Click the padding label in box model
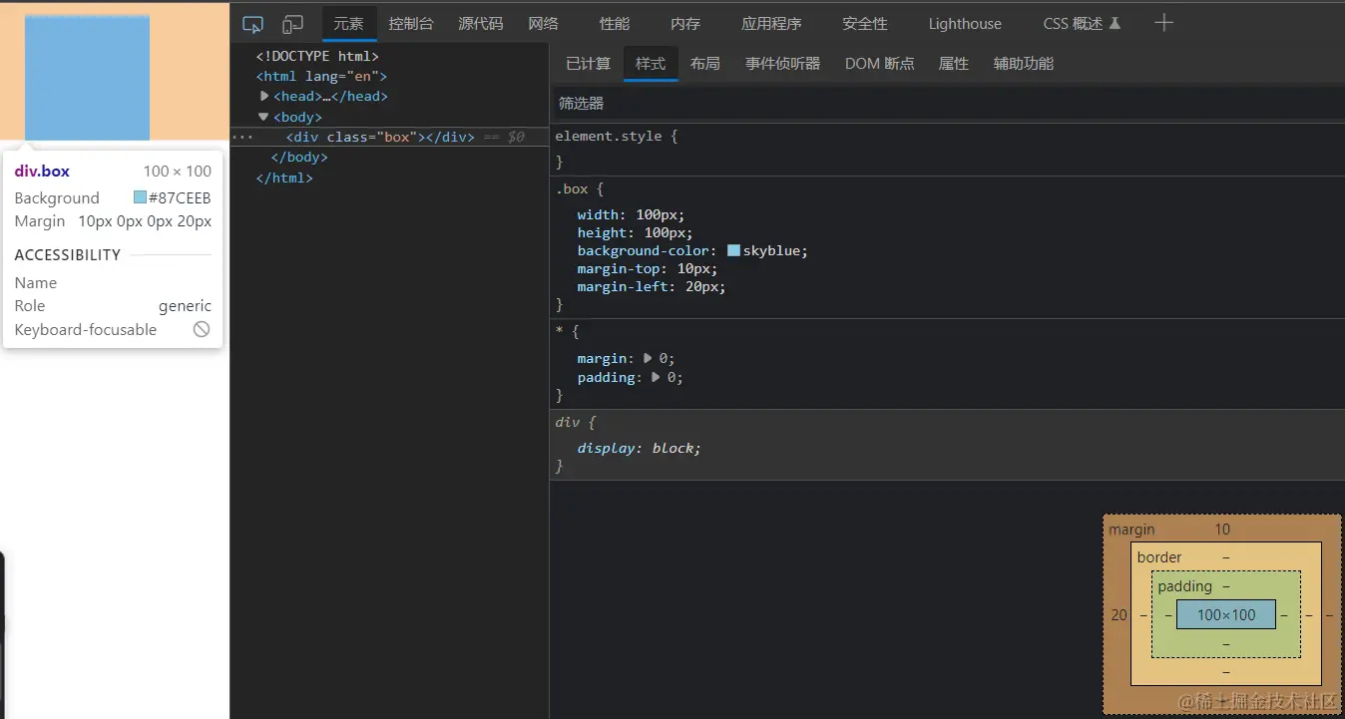This screenshot has height=719, width=1345. click(1185, 586)
